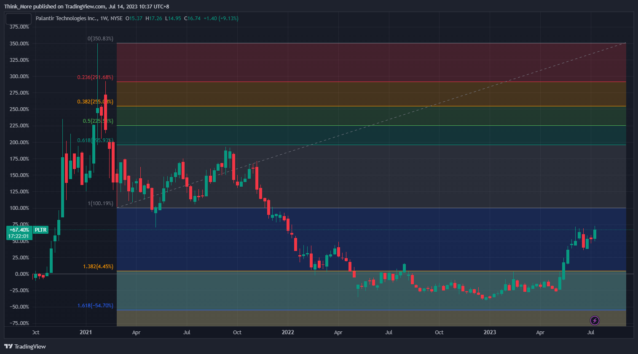Click the 200.00% price axis label
This screenshot has height=354, width=638.
tap(19, 143)
